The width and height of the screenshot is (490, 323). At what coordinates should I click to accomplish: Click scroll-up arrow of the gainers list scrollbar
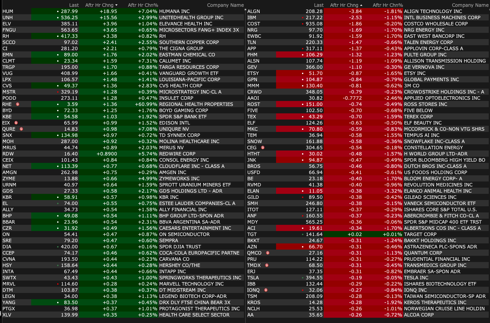point(245,10)
